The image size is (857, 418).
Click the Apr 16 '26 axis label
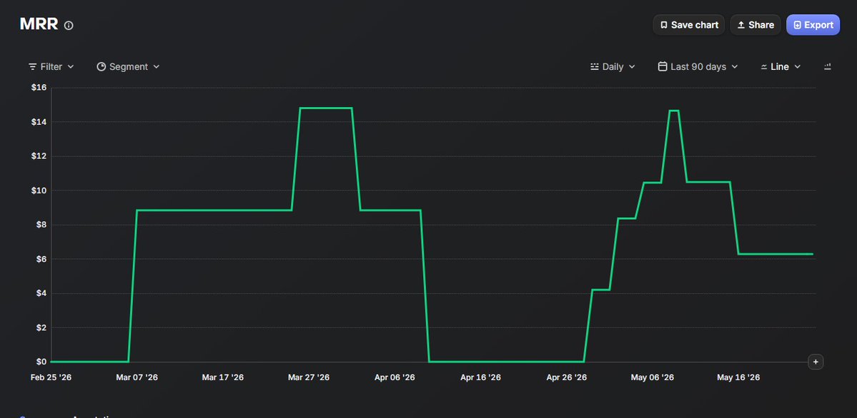tap(480, 377)
